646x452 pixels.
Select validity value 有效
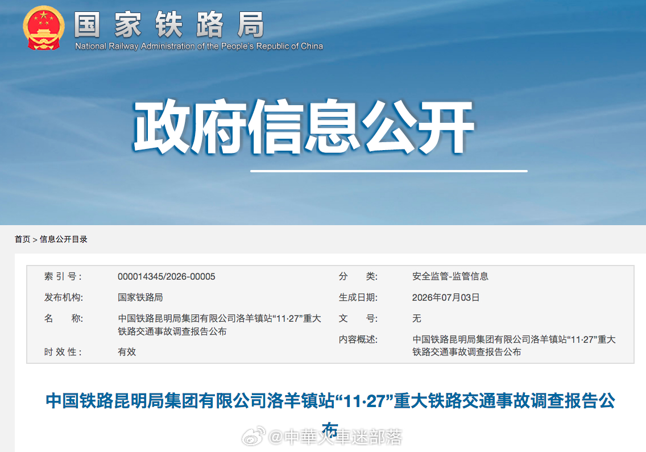[127, 352]
